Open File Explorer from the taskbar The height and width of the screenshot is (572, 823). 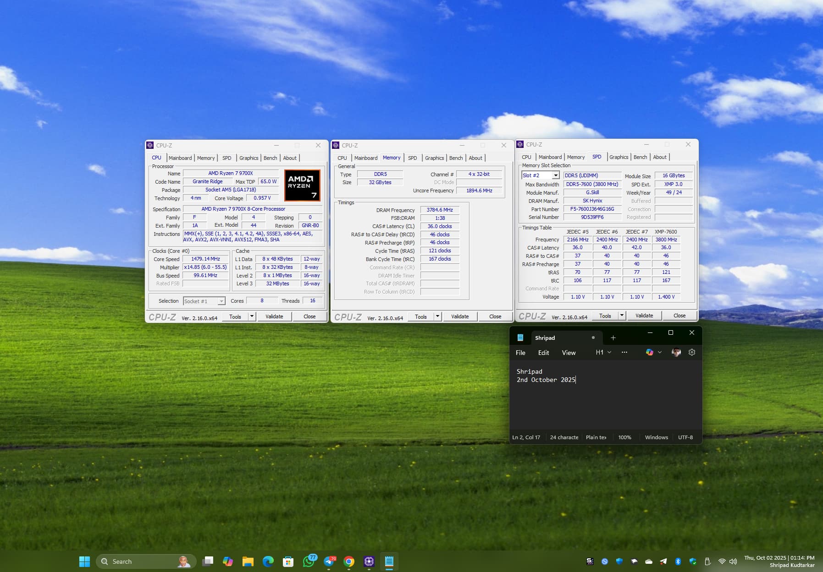point(248,561)
